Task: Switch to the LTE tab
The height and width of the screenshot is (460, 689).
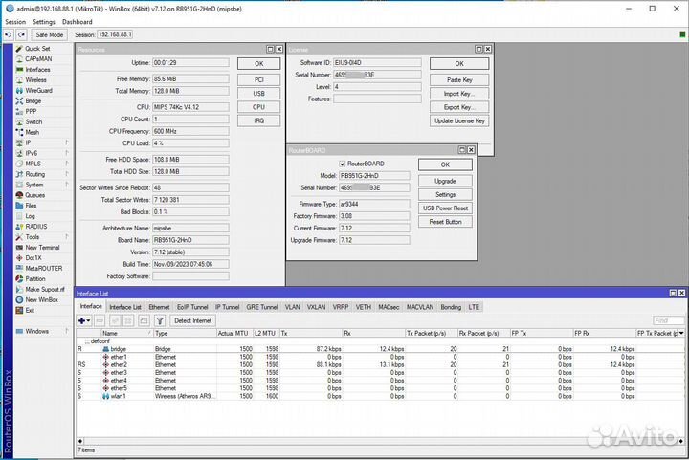Action: (474, 307)
